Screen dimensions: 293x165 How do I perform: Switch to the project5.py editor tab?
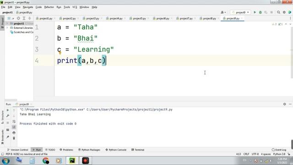pyautogui.click(x=139, y=18)
